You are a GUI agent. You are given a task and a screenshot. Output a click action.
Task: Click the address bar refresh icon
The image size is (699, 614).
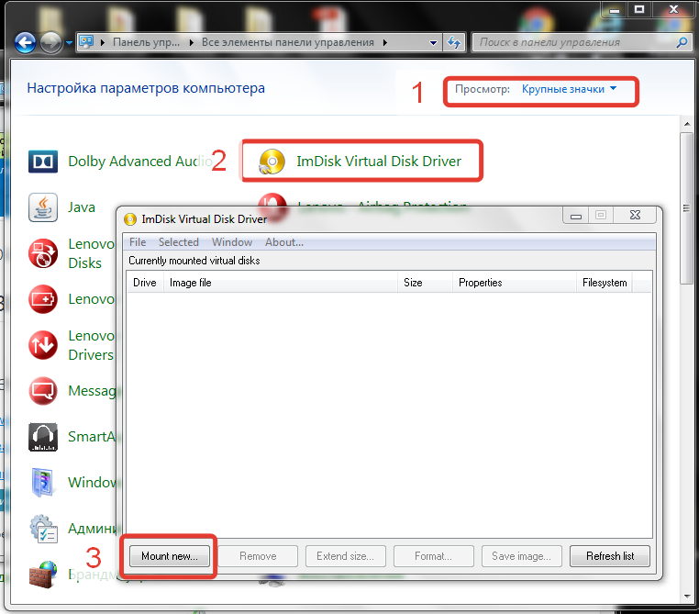(x=453, y=42)
